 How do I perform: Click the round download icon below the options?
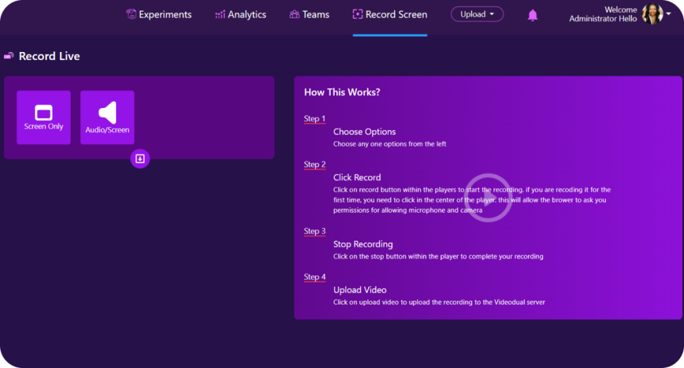[140, 159]
